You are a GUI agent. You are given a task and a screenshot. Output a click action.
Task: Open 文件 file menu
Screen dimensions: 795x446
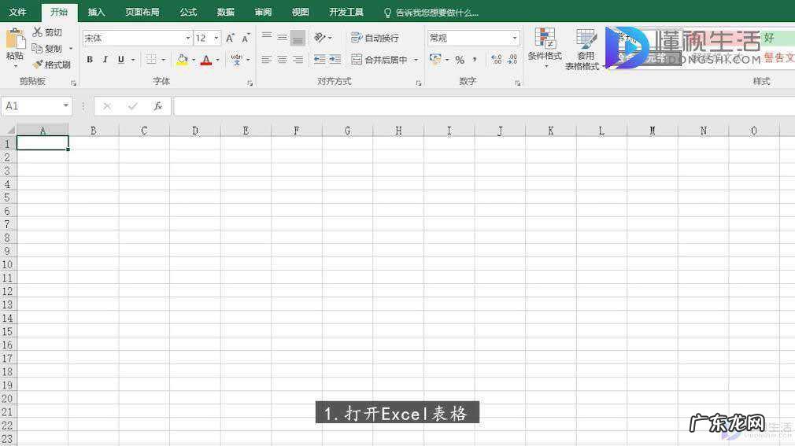18,12
